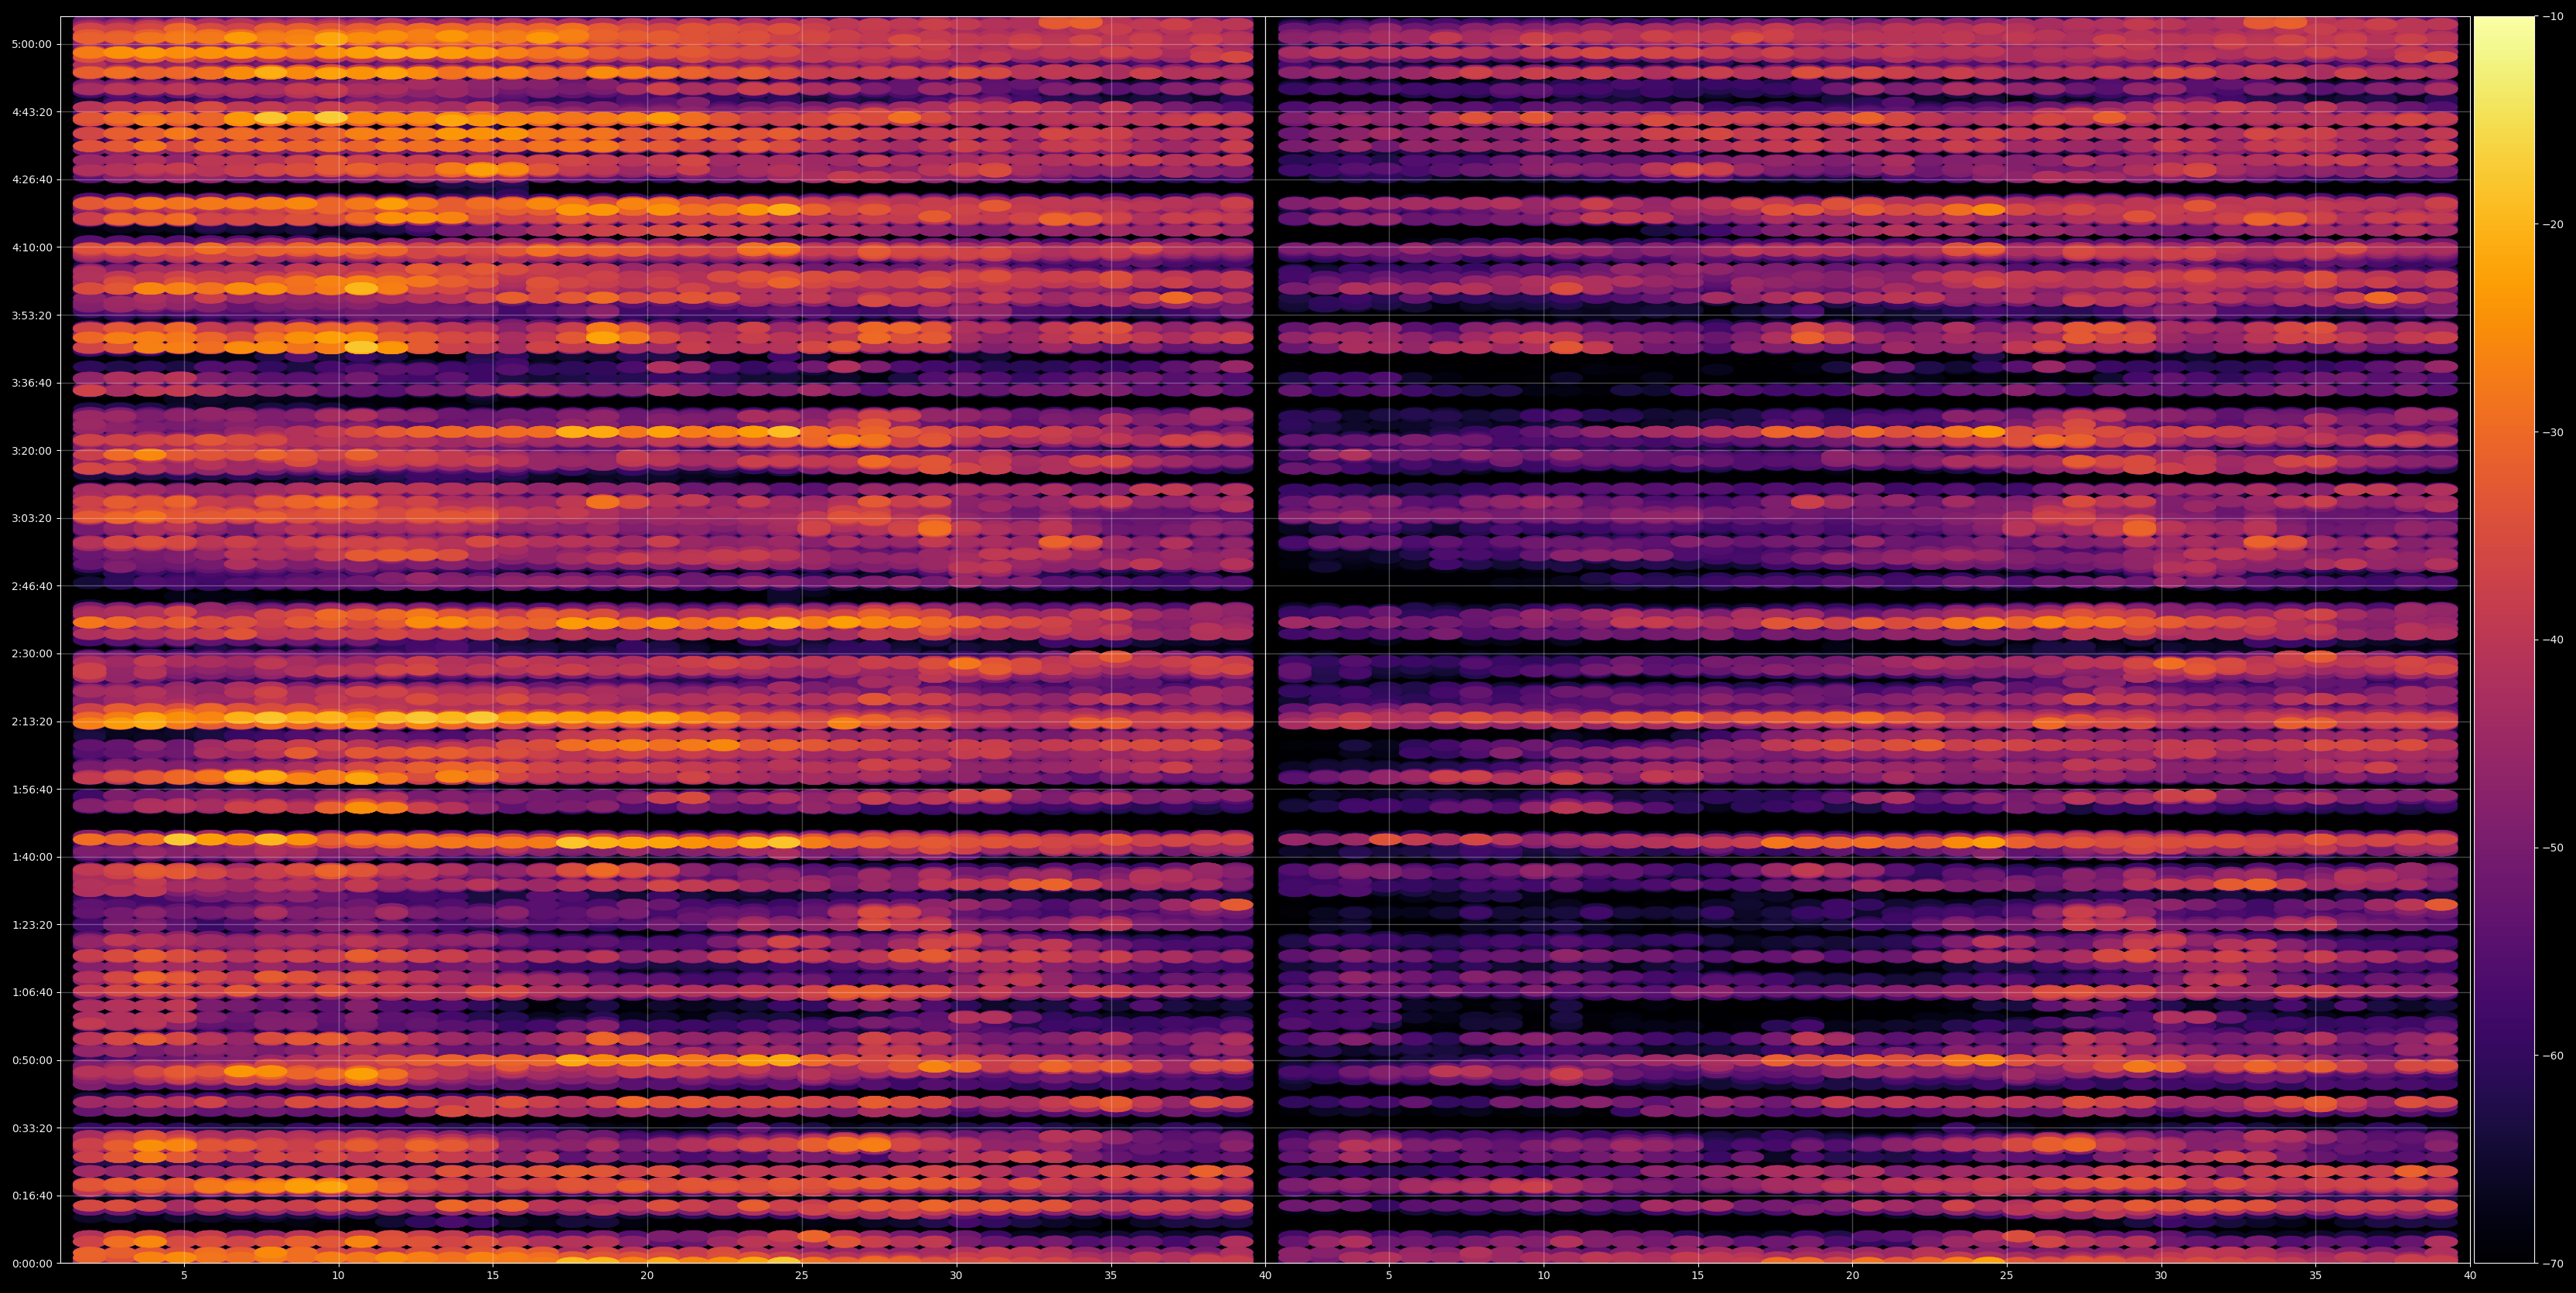Click the 2:46:40 y-axis tick label

[x=31, y=586]
